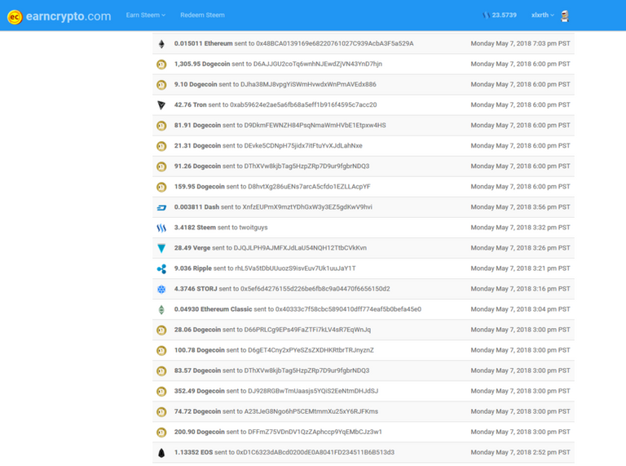This screenshot has width=626, height=466.
Task: Open the Earn Steem dropdown menu
Action: click(146, 16)
